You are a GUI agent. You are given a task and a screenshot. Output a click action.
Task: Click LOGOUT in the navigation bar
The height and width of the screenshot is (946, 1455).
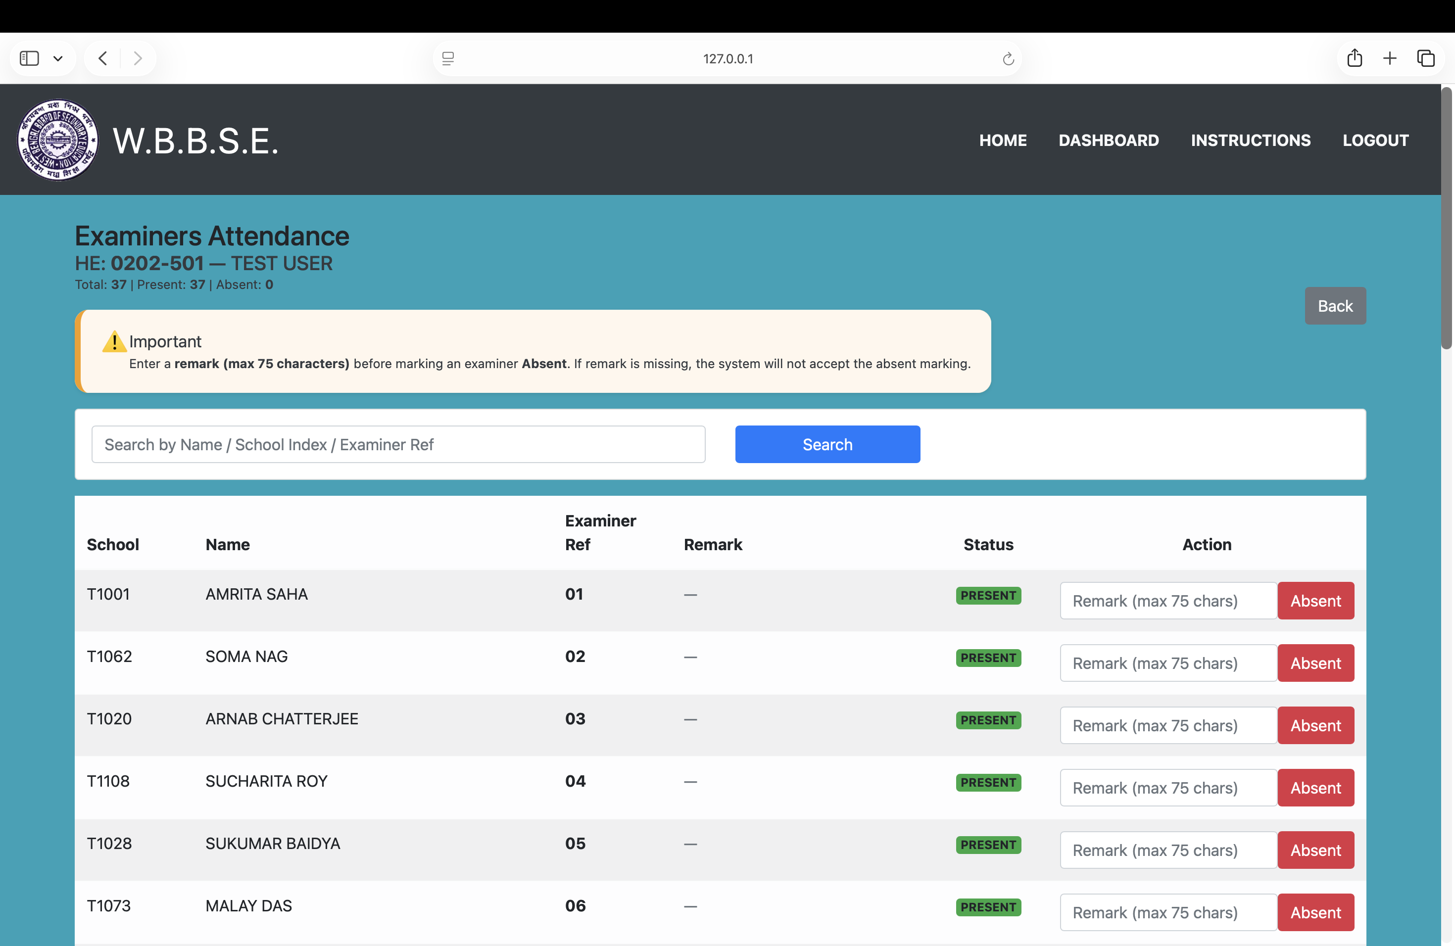point(1375,140)
